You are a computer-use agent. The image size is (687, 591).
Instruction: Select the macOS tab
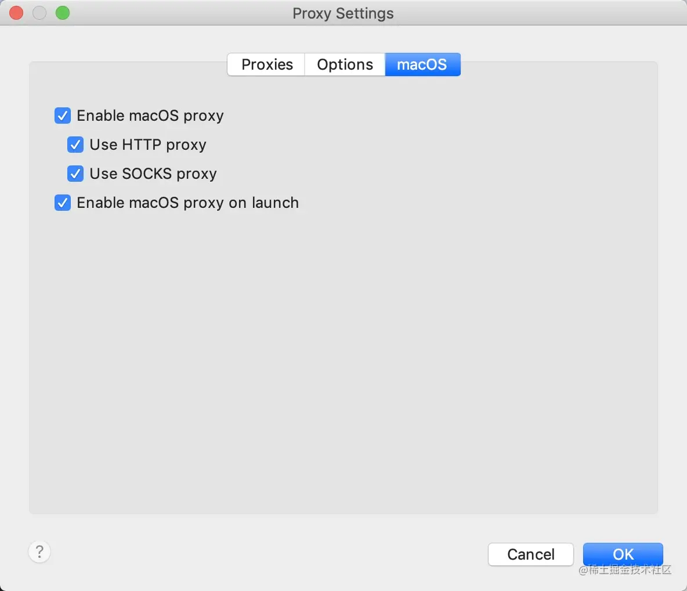(x=422, y=64)
